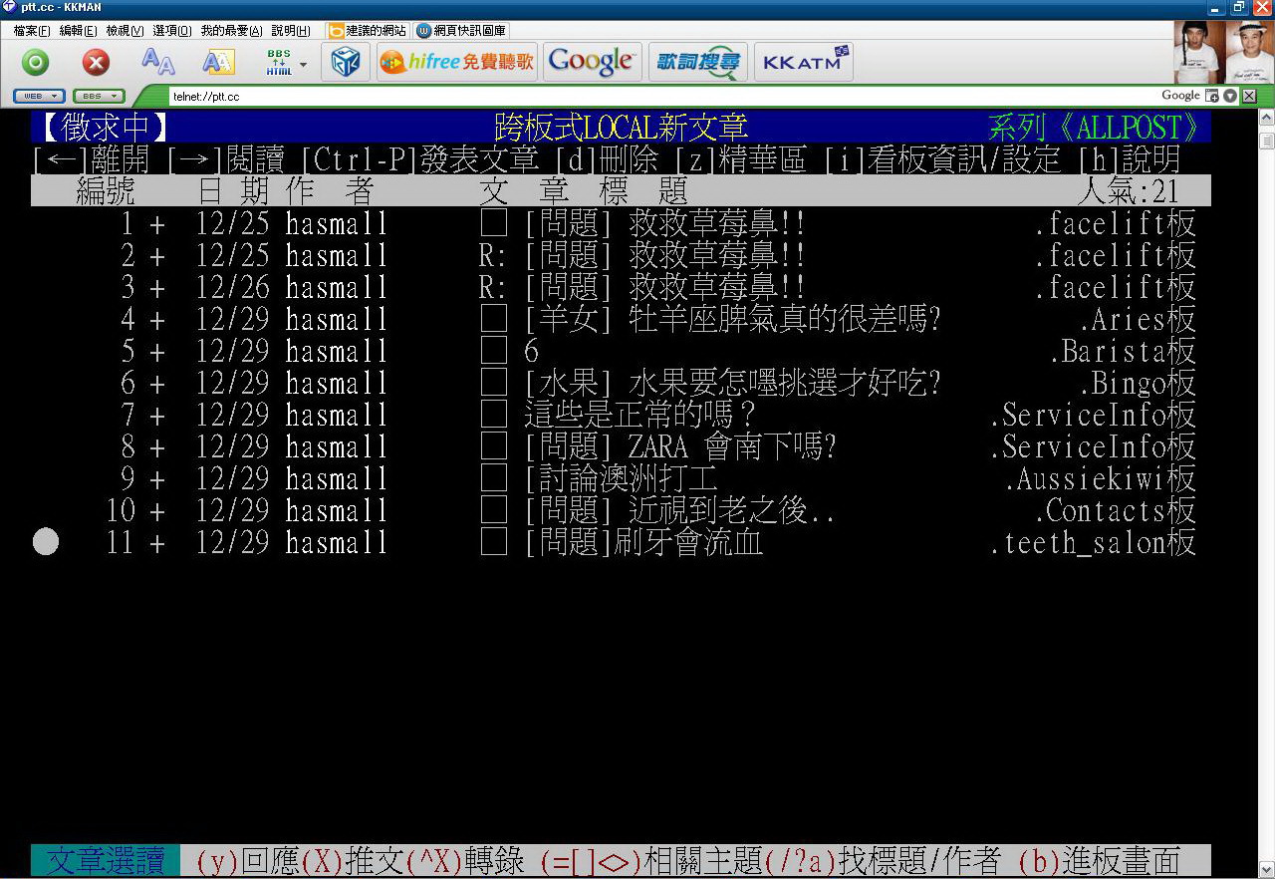Viewport: 1275px width, 879px height.
Task: Click the KKMAN app icon in title bar
Action: 10,7
